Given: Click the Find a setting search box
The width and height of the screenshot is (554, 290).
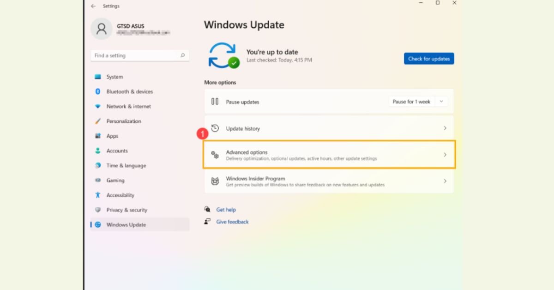Looking at the screenshot, I should tap(140, 55).
